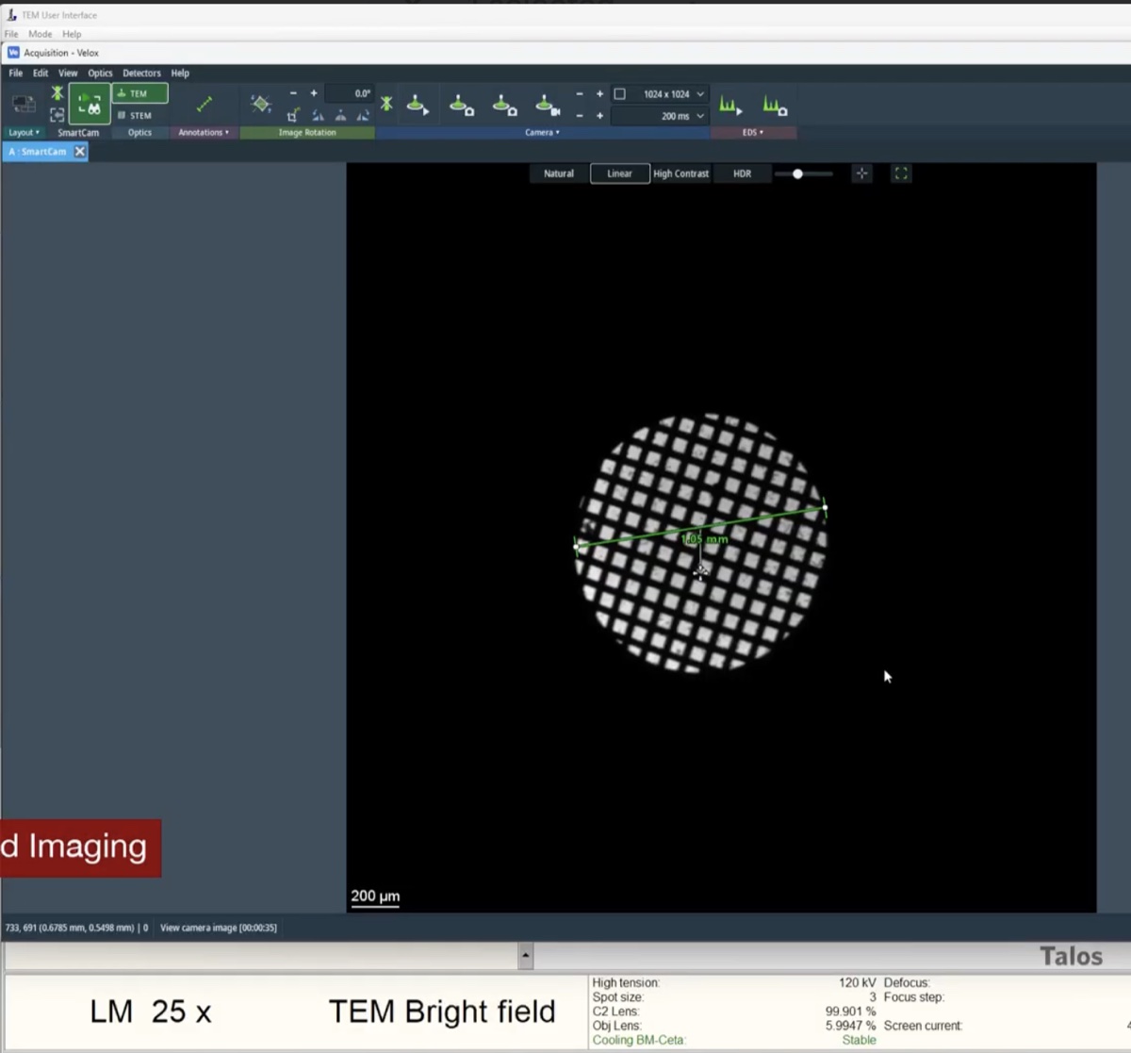Screen dimensions: 1131x1053
Task: Close the SmartCam tab
Action: tap(80, 152)
